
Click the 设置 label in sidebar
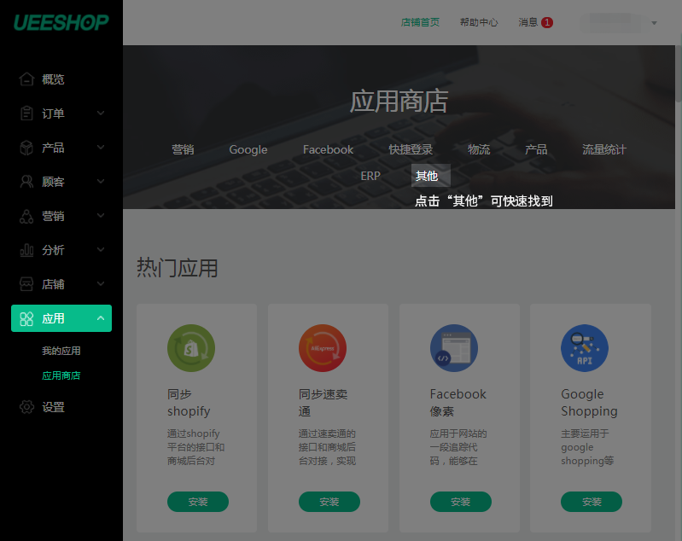click(x=53, y=407)
